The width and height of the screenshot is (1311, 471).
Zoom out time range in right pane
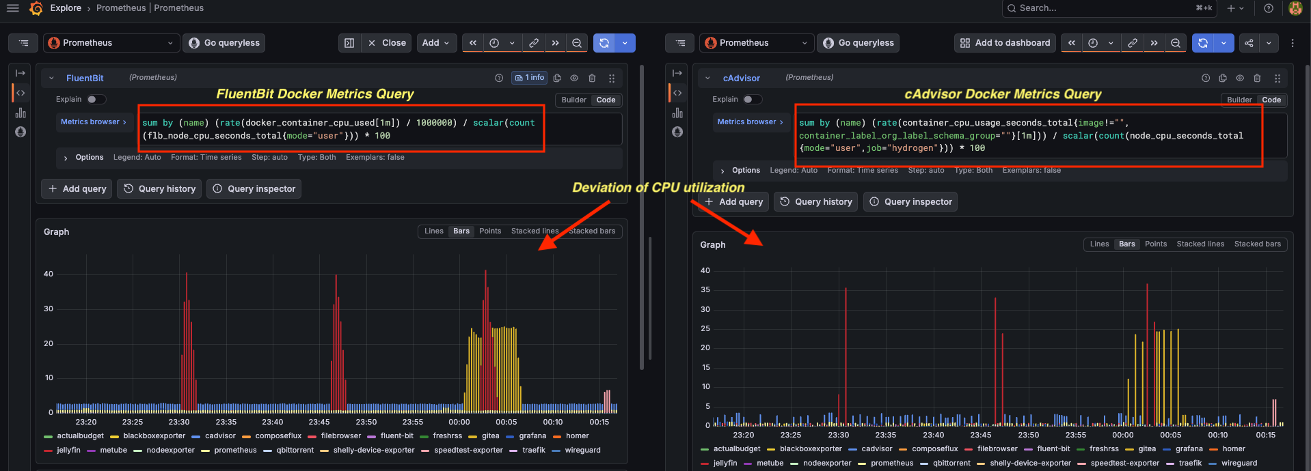tap(1176, 43)
